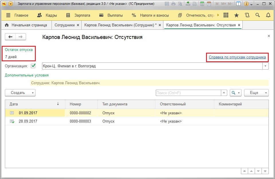Viewport: 275px width, 179px height.
Task: Expand the Организация dropdown list
Action: pos(266,66)
